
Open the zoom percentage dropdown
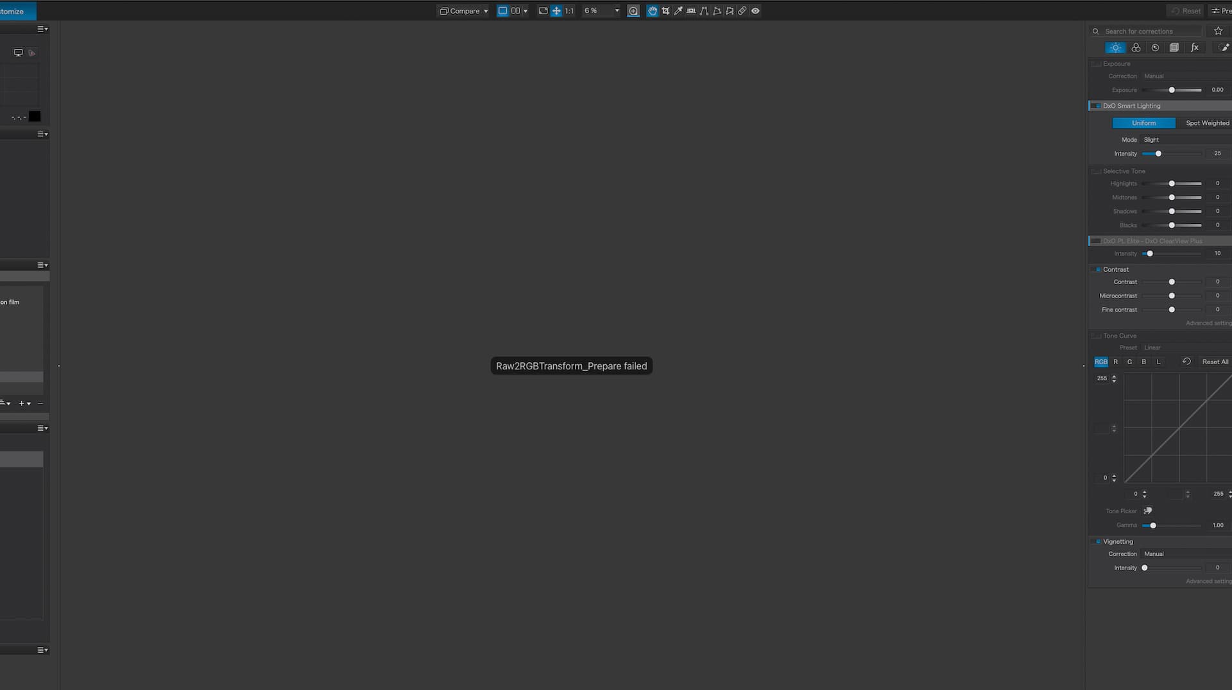617,11
